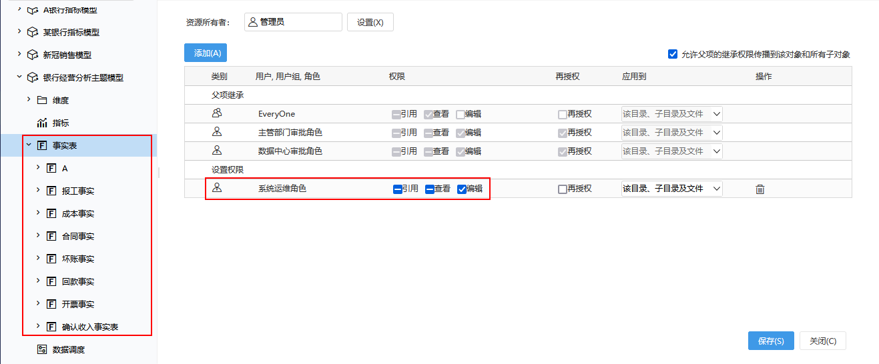
Task: Click the sidebar collapse splitter handle
Action: [x=159, y=173]
